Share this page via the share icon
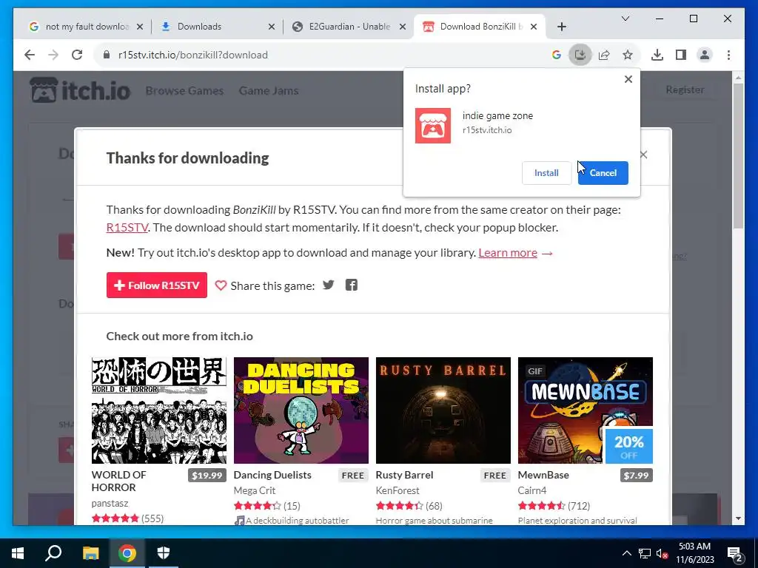Image resolution: width=758 pixels, height=568 pixels. 604,55
